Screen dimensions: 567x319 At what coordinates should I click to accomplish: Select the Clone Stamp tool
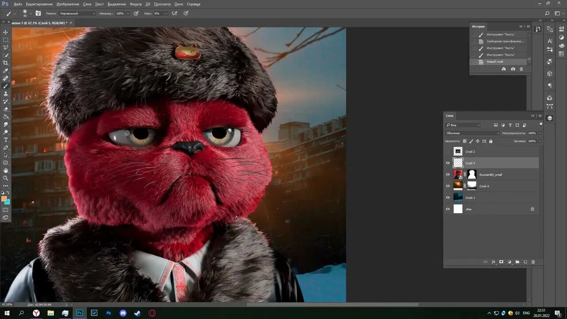(6, 93)
